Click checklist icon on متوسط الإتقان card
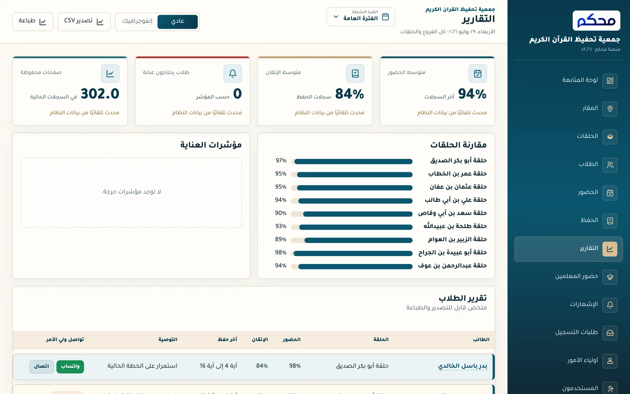Screen dimensions: 630x394 pyautogui.click(x=355, y=74)
